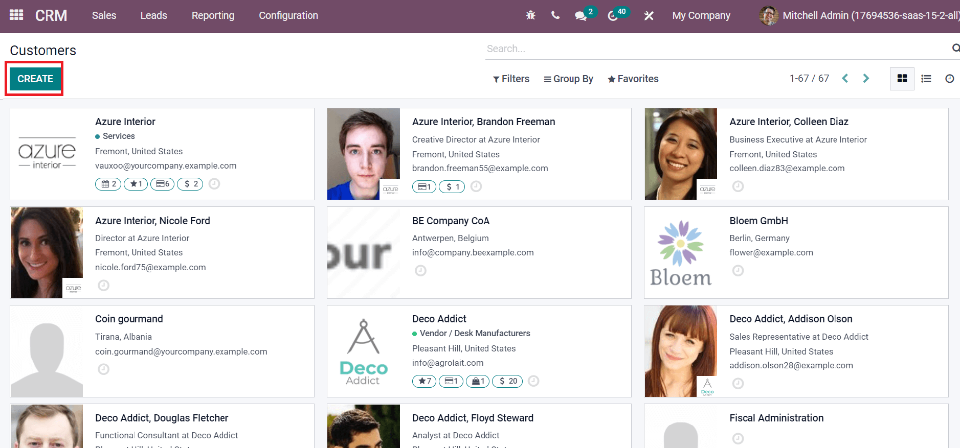
Task: Click info@company.beexample.com text
Action: click(473, 252)
